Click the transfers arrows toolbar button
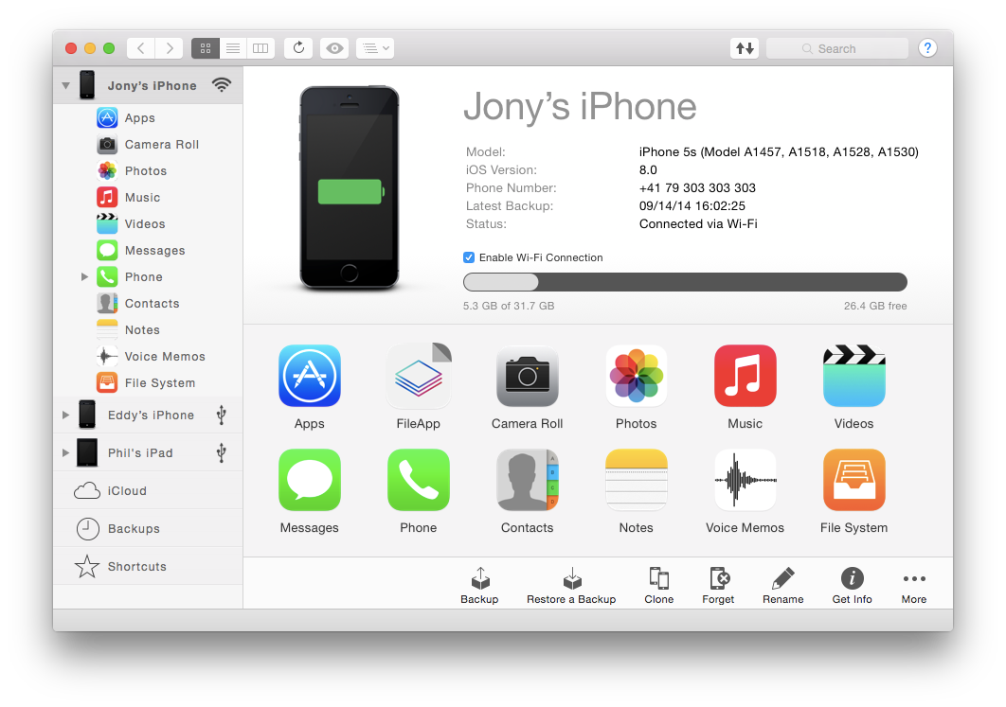 click(745, 48)
